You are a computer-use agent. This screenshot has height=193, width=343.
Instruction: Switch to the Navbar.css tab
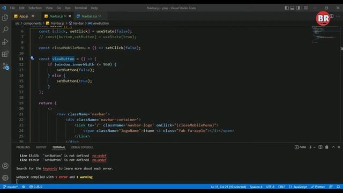[x=91, y=16]
